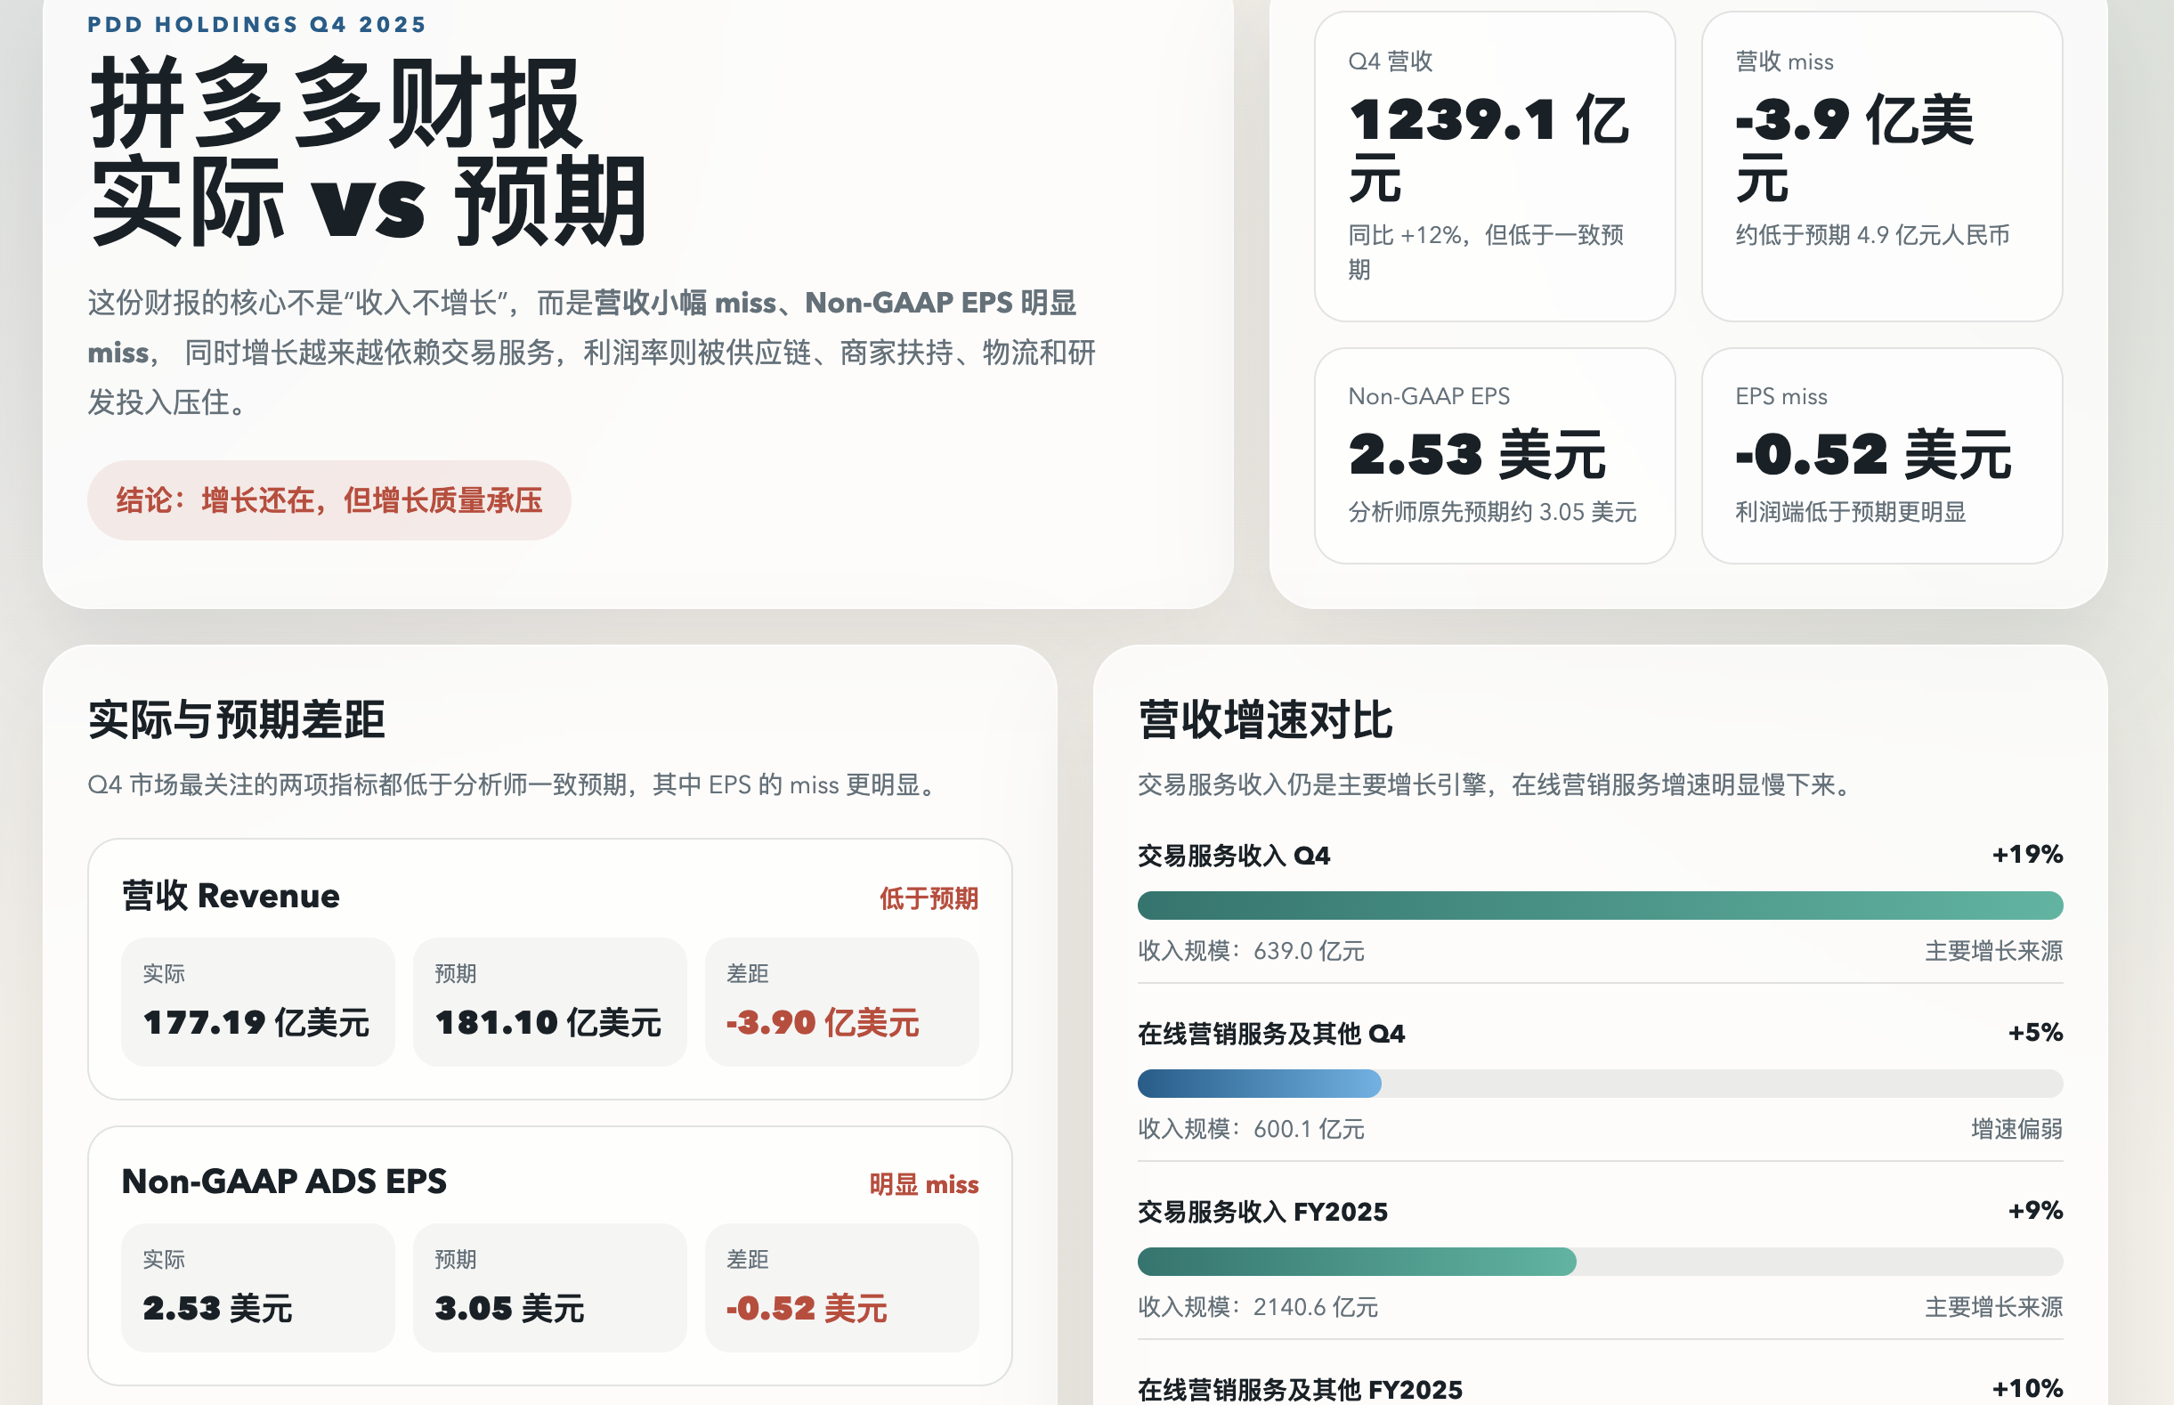Click the expected revenue 181.10 亿美元 box
This screenshot has height=1405, width=2174.
click(549, 1002)
